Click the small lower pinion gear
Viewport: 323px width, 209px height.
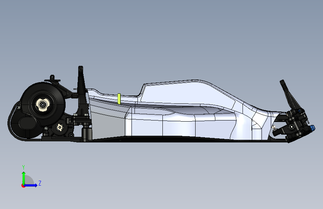pos(60,128)
